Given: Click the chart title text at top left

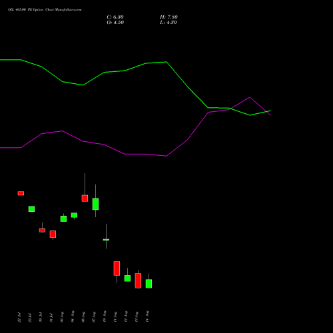Looking at the screenshot, I should coord(45,10).
